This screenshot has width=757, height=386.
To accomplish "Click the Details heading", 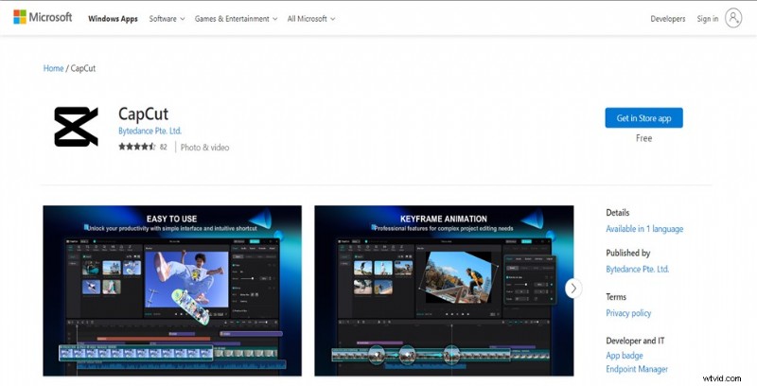I will pos(618,212).
